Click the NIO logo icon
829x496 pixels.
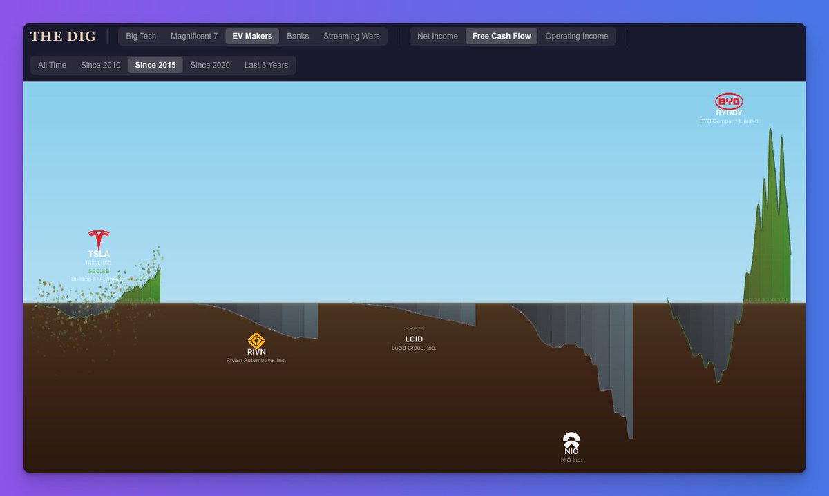tap(571, 439)
